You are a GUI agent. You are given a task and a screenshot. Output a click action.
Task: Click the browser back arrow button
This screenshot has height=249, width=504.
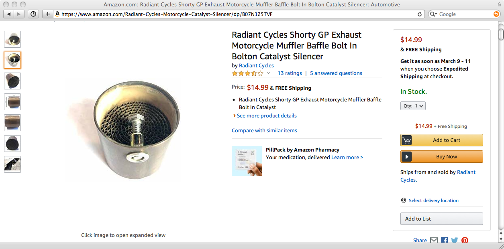pyautogui.click(x=9, y=14)
